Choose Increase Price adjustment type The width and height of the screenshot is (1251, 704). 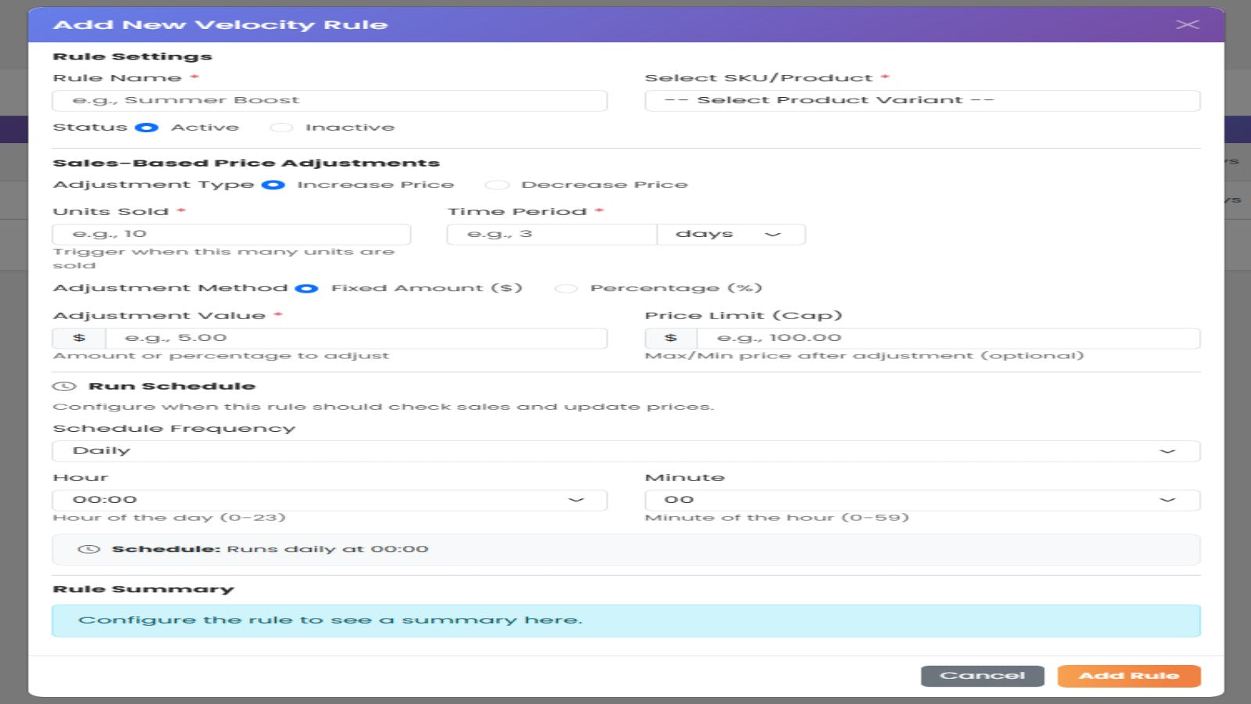point(273,185)
